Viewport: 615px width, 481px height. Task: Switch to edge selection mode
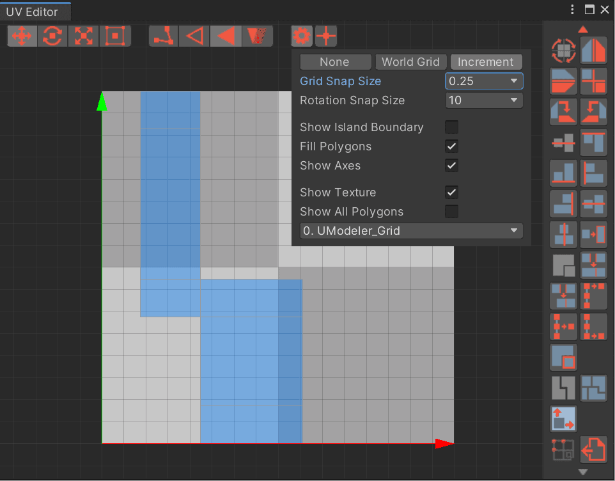[x=194, y=36]
